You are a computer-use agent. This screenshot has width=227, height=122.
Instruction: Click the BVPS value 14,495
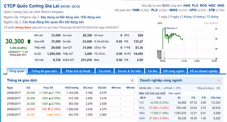click(138, 54)
